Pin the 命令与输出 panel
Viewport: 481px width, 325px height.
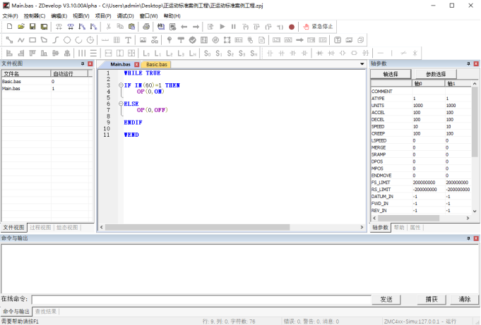(x=468, y=238)
